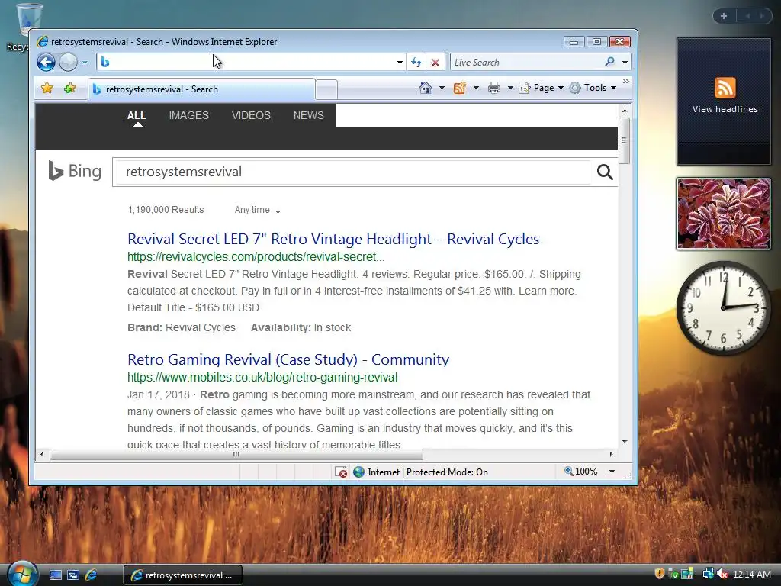Click the RSS Feeds toolbar icon
This screenshot has width=781, height=586.
click(x=459, y=88)
